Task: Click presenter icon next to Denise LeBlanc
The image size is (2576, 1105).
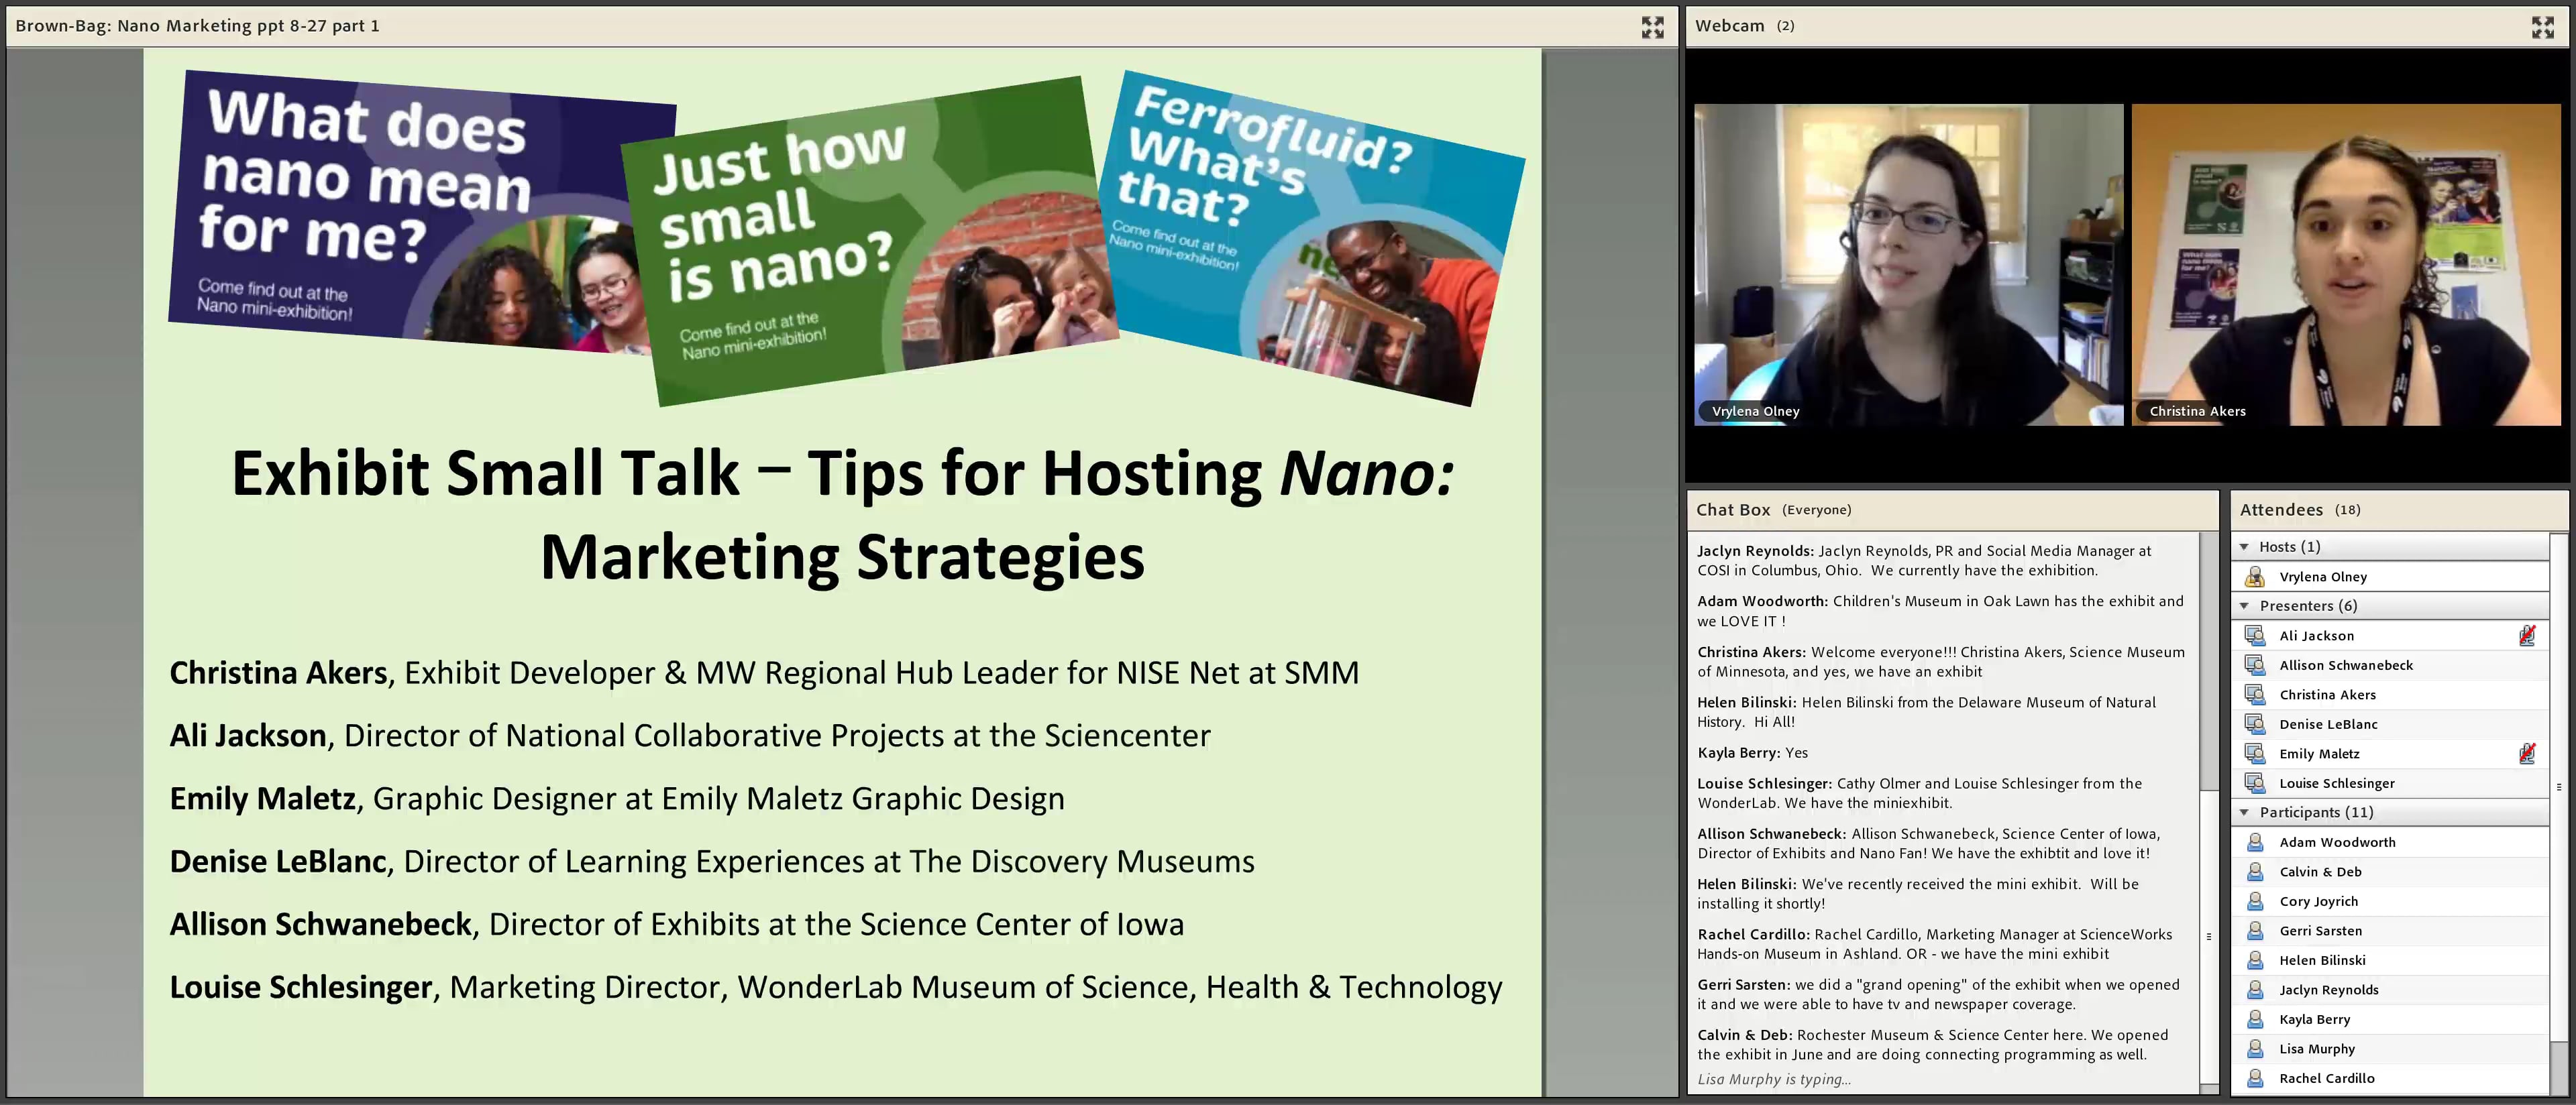Action: (2254, 724)
